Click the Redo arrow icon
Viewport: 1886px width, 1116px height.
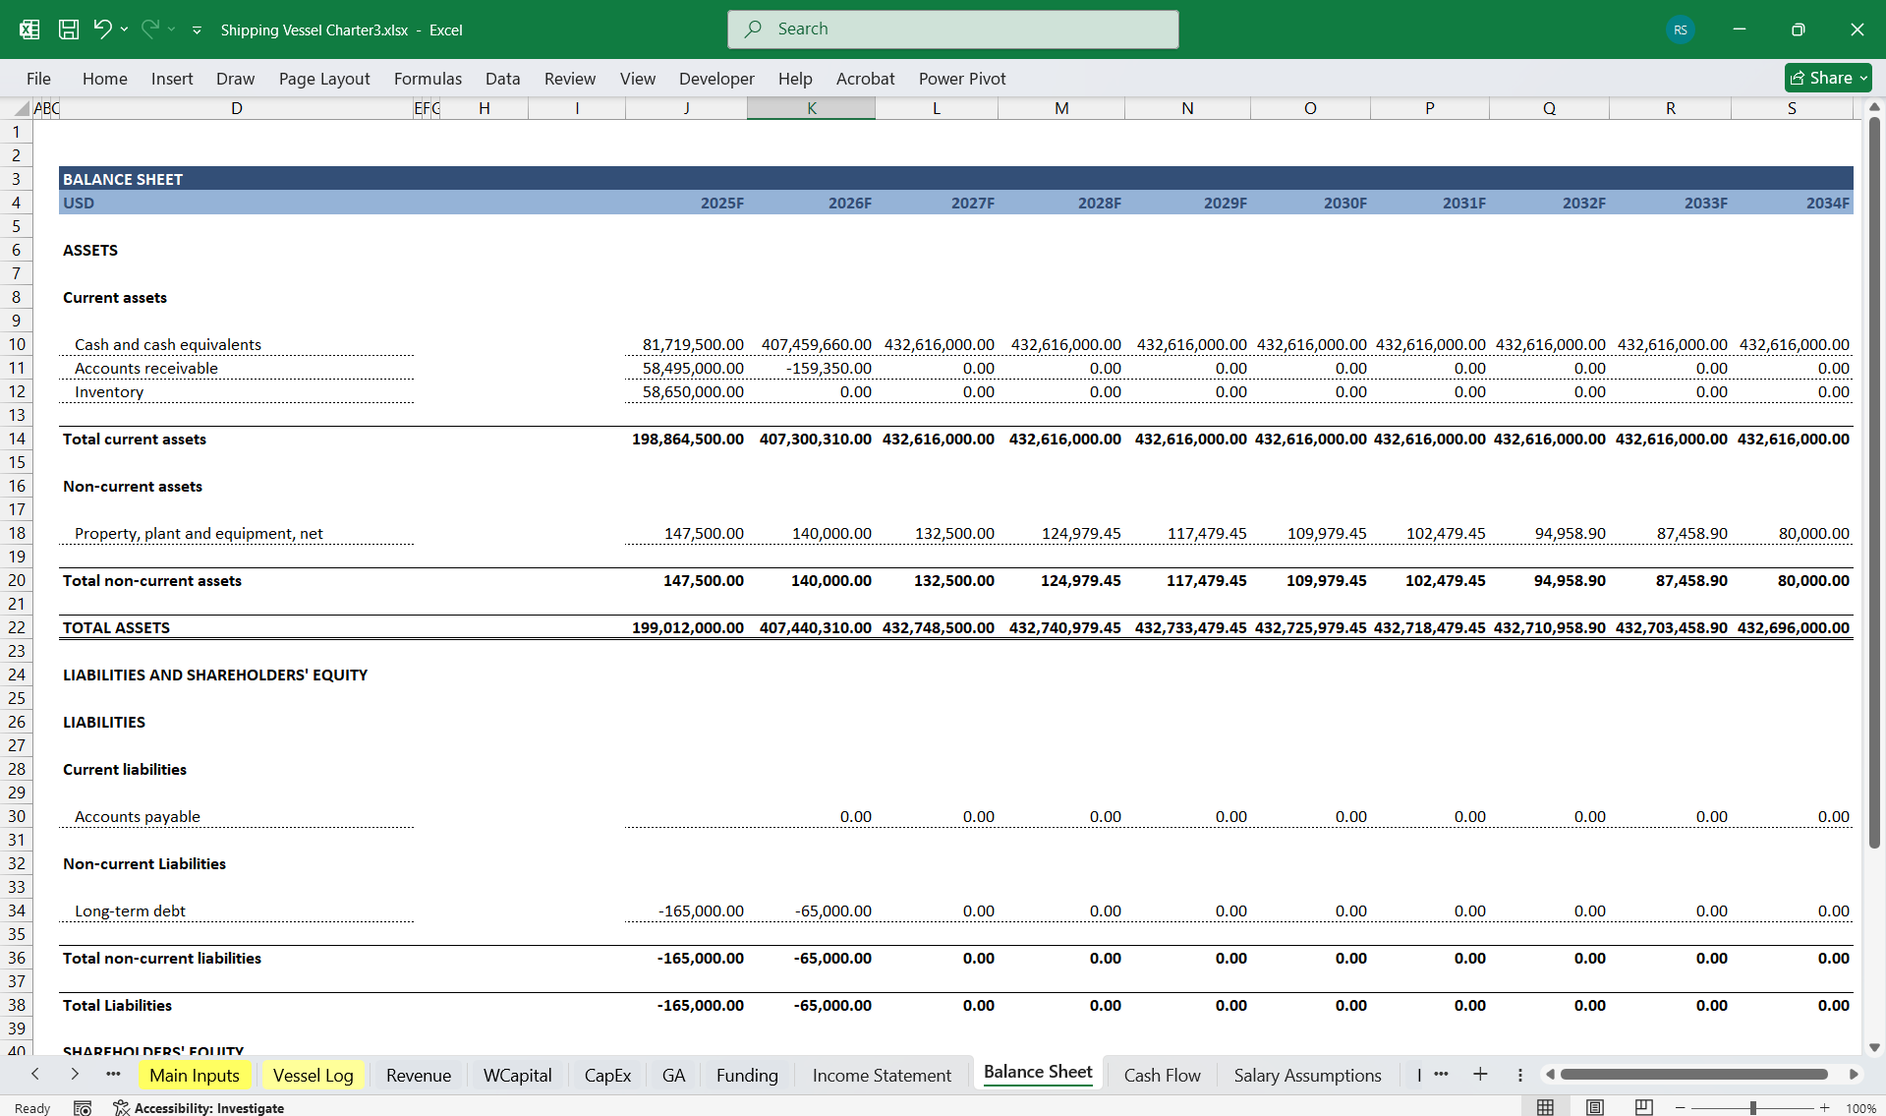click(150, 29)
